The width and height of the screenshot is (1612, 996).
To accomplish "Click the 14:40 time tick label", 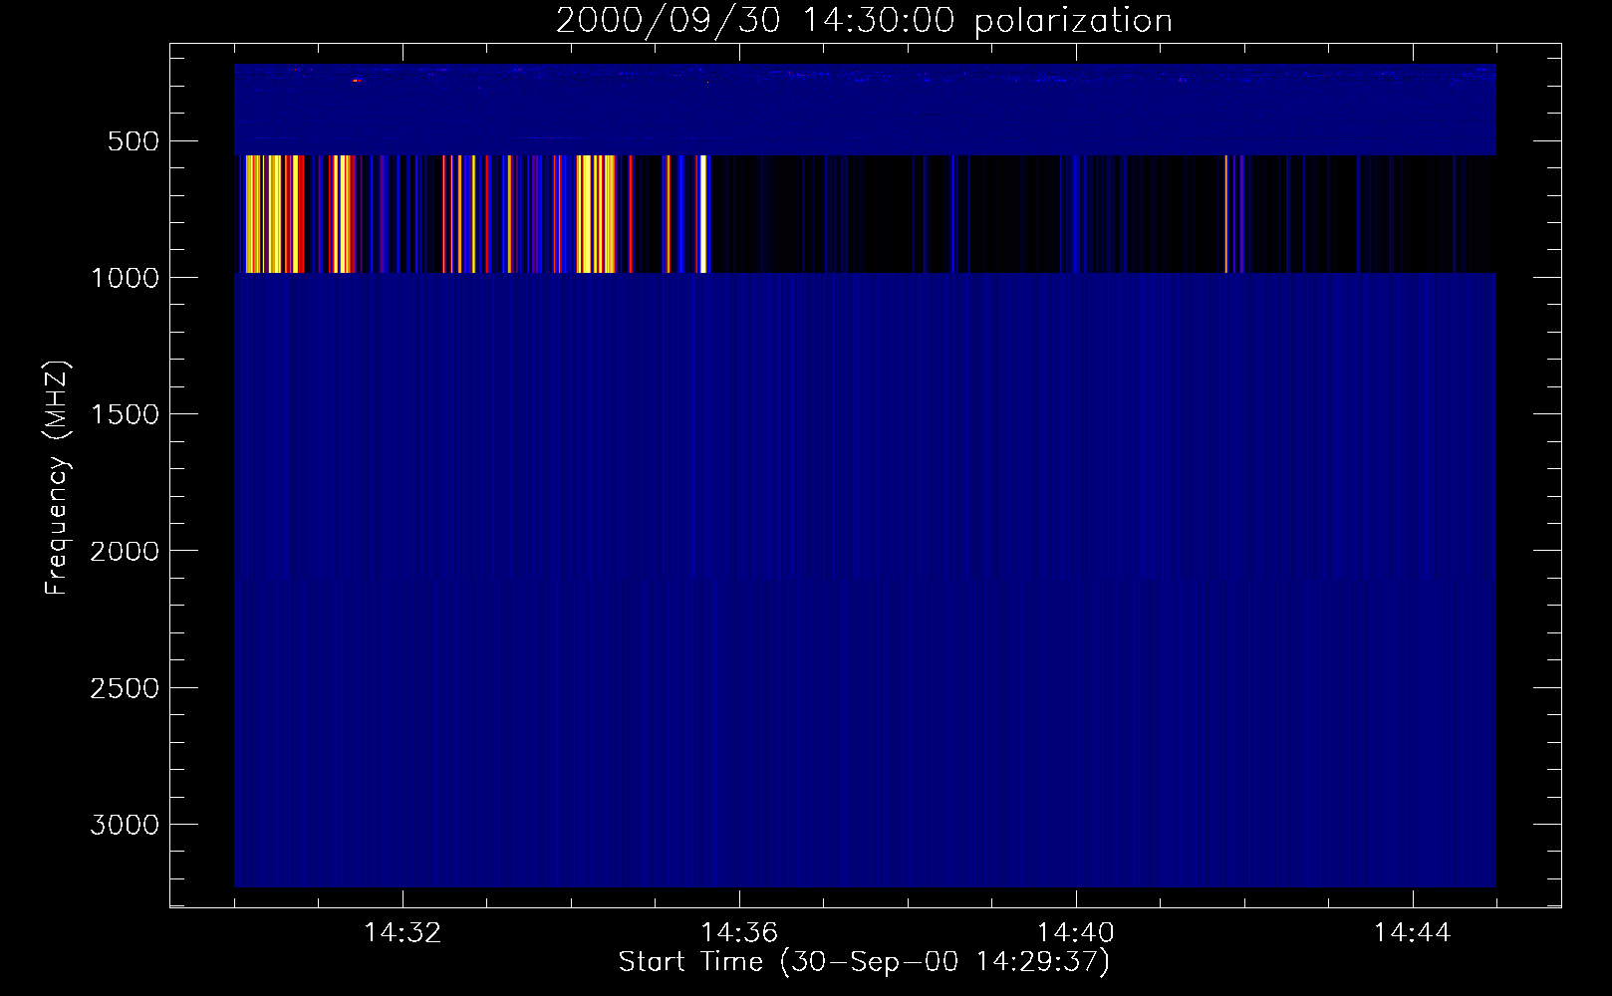I will [1076, 933].
